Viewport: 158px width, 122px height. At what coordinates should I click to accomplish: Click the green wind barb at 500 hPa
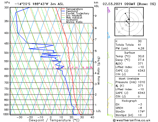(x=108, y=55)
